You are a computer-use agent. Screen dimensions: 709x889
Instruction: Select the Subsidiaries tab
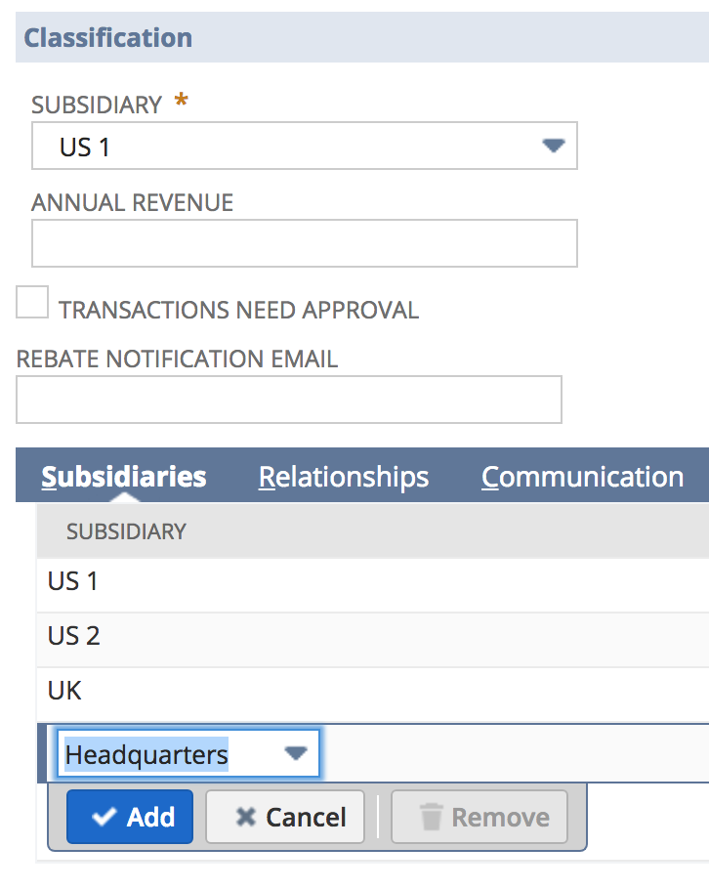124,477
